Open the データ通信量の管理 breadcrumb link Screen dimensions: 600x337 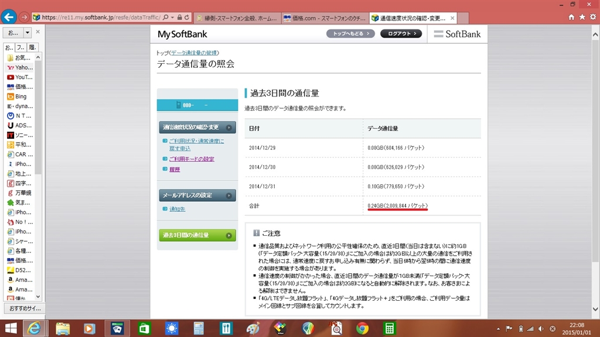(194, 53)
